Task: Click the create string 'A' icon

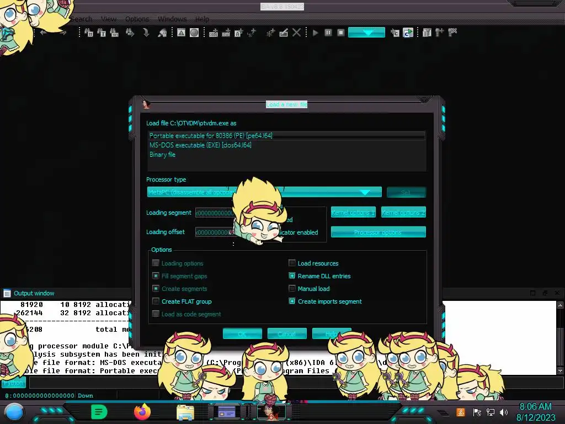Action: pos(238,33)
